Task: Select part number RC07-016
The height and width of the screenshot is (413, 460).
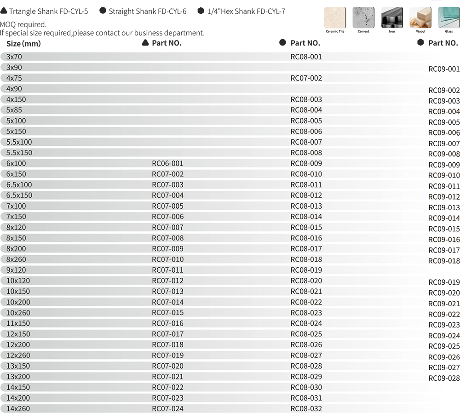Action: tap(167, 323)
